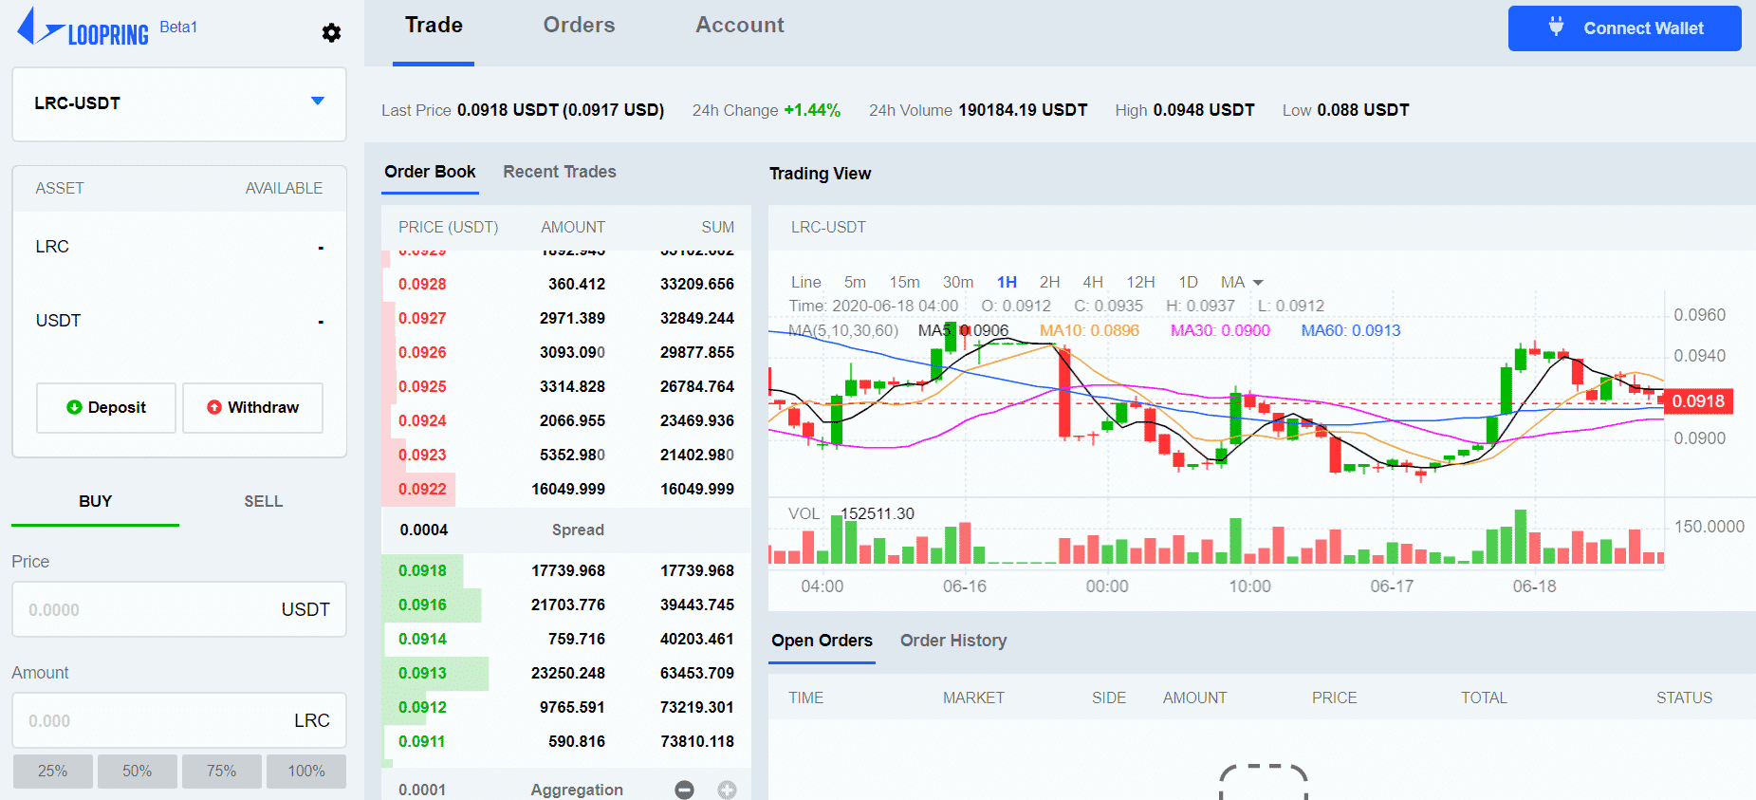
Task: Set chart interval to 15m
Action: pos(904,282)
